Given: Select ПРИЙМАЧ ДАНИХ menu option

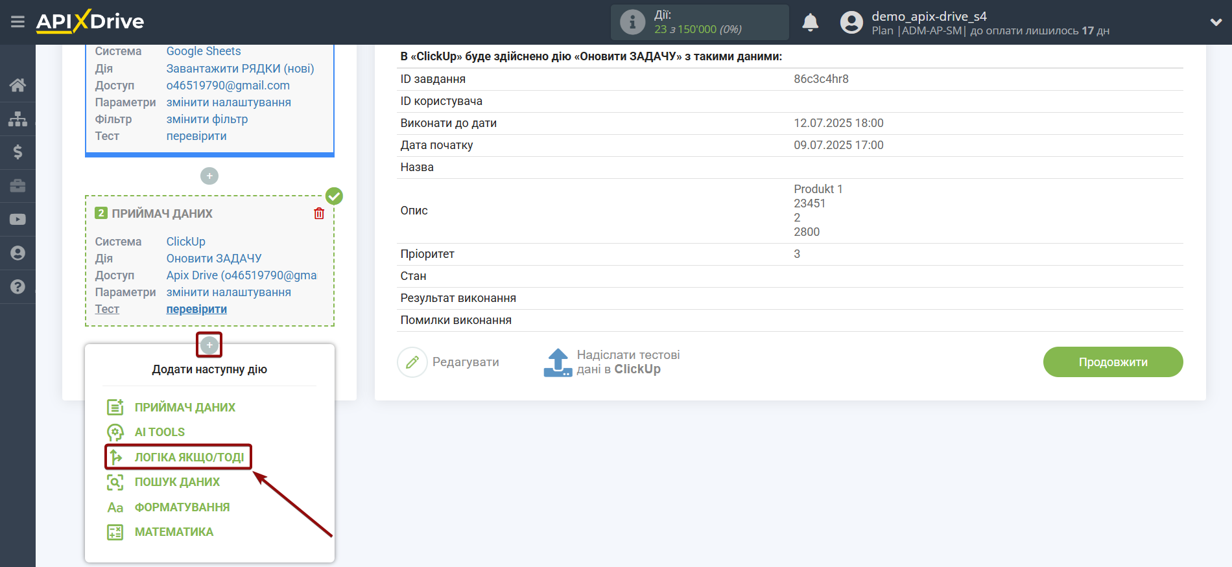Looking at the screenshot, I should (185, 408).
